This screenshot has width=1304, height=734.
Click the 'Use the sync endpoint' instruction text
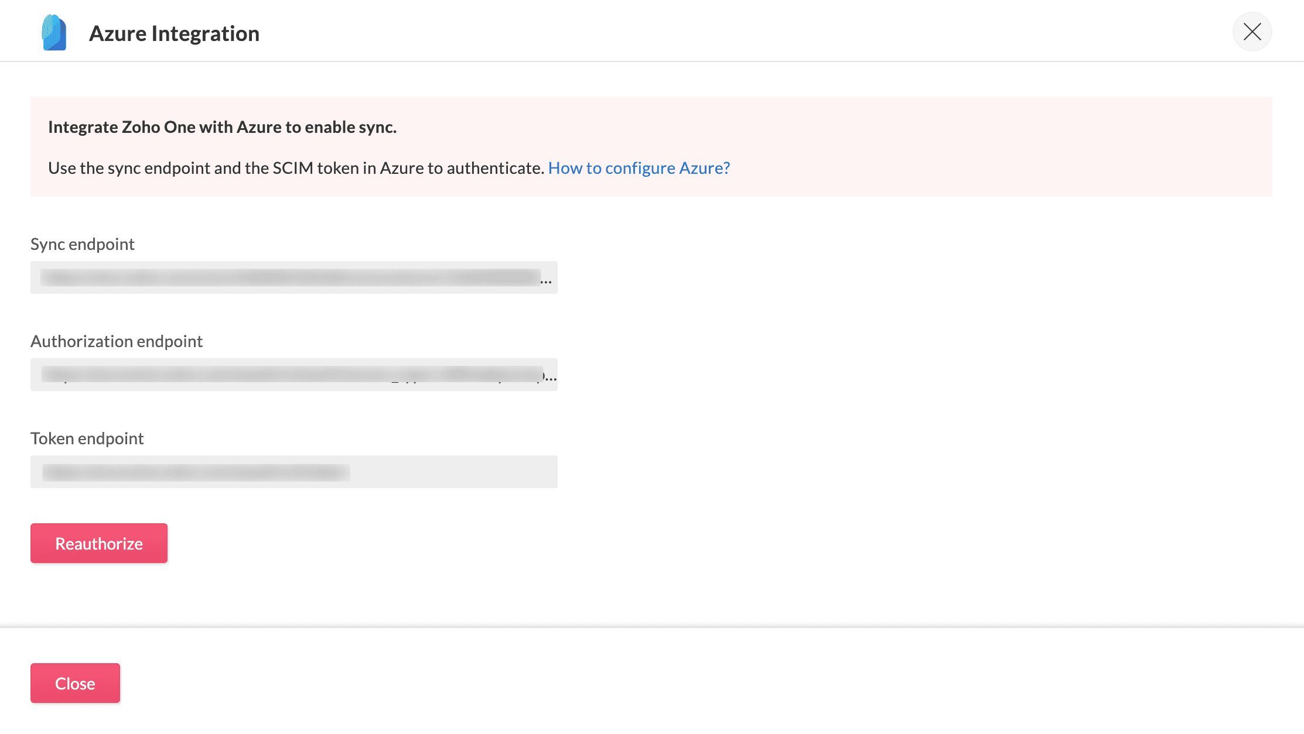[296, 168]
